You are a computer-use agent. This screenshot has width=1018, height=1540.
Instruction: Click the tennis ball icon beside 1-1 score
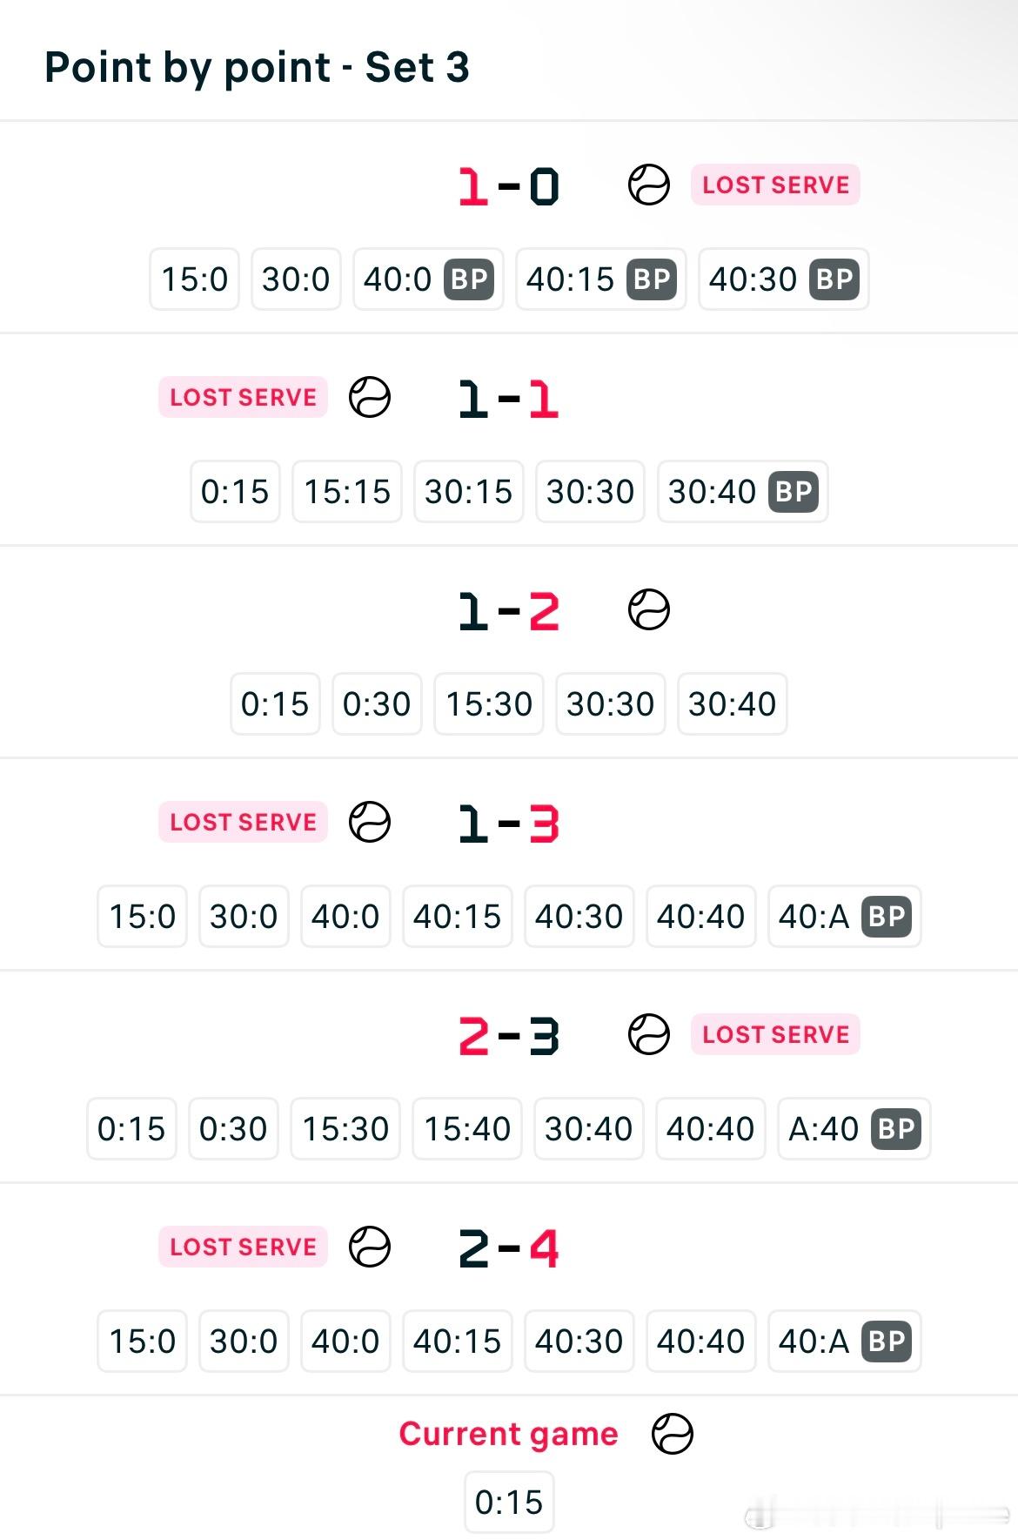pos(370,397)
